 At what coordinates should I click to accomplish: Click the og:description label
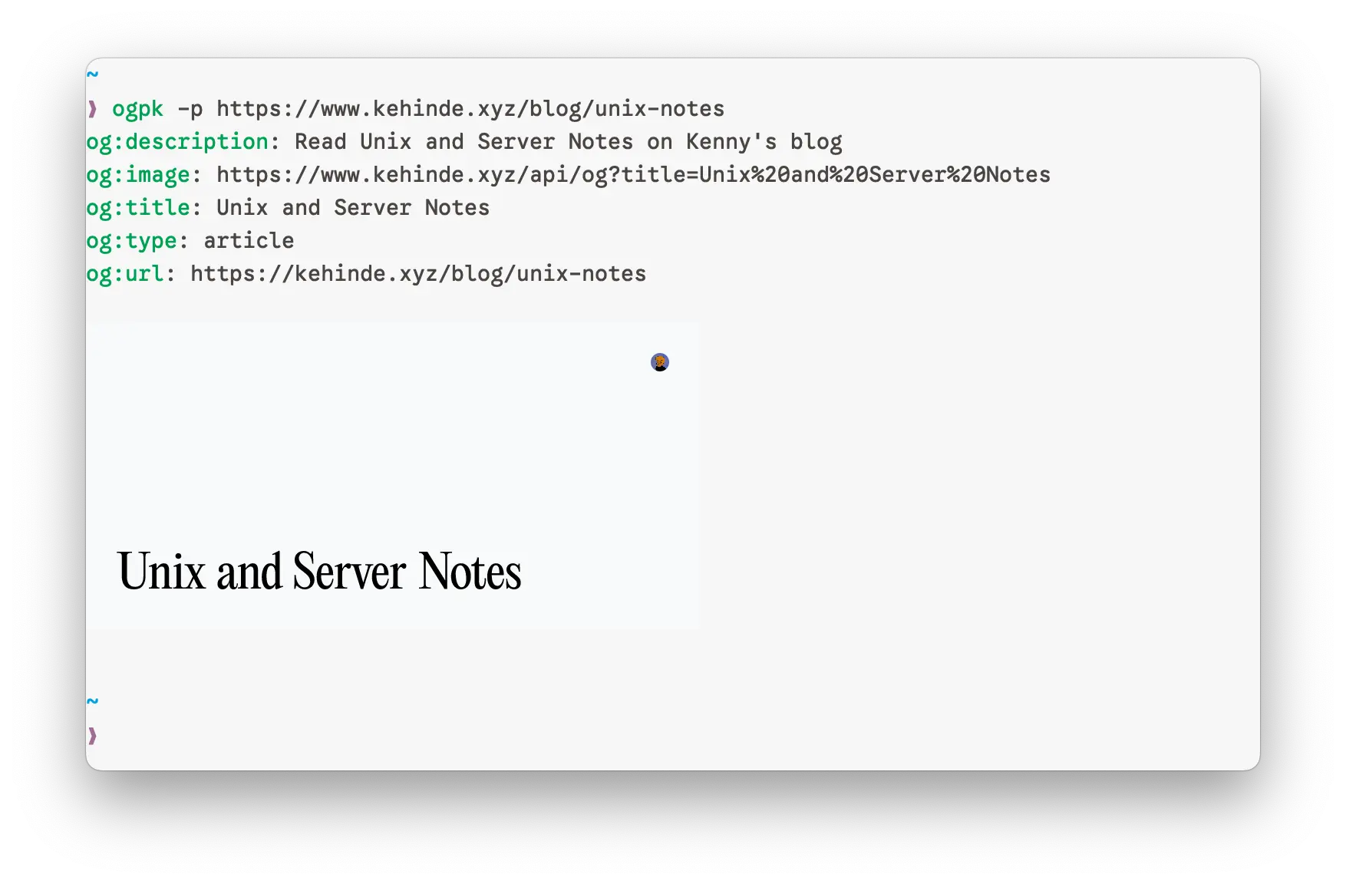pyautogui.click(x=177, y=142)
